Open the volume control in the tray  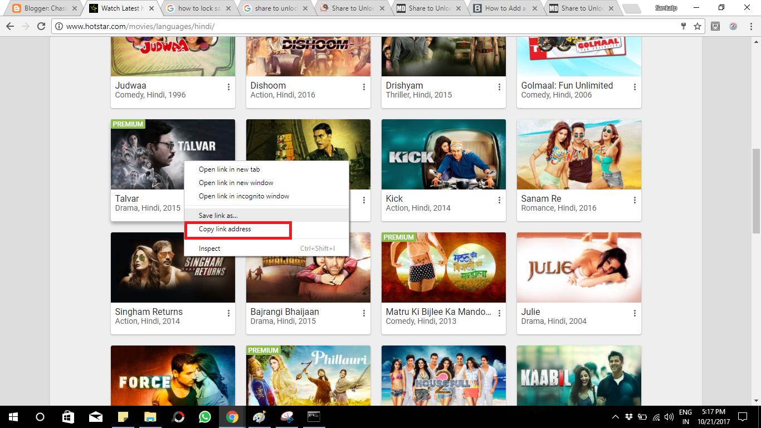(x=669, y=417)
